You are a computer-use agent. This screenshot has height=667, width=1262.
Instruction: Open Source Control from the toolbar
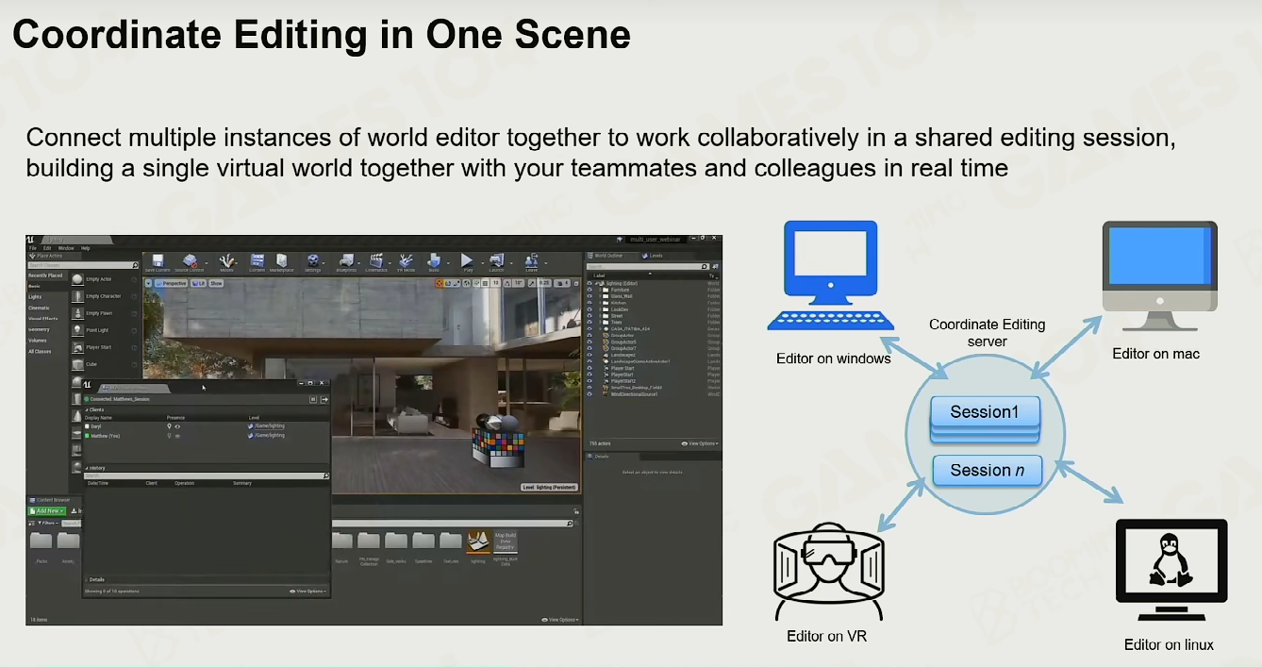[x=191, y=262]
